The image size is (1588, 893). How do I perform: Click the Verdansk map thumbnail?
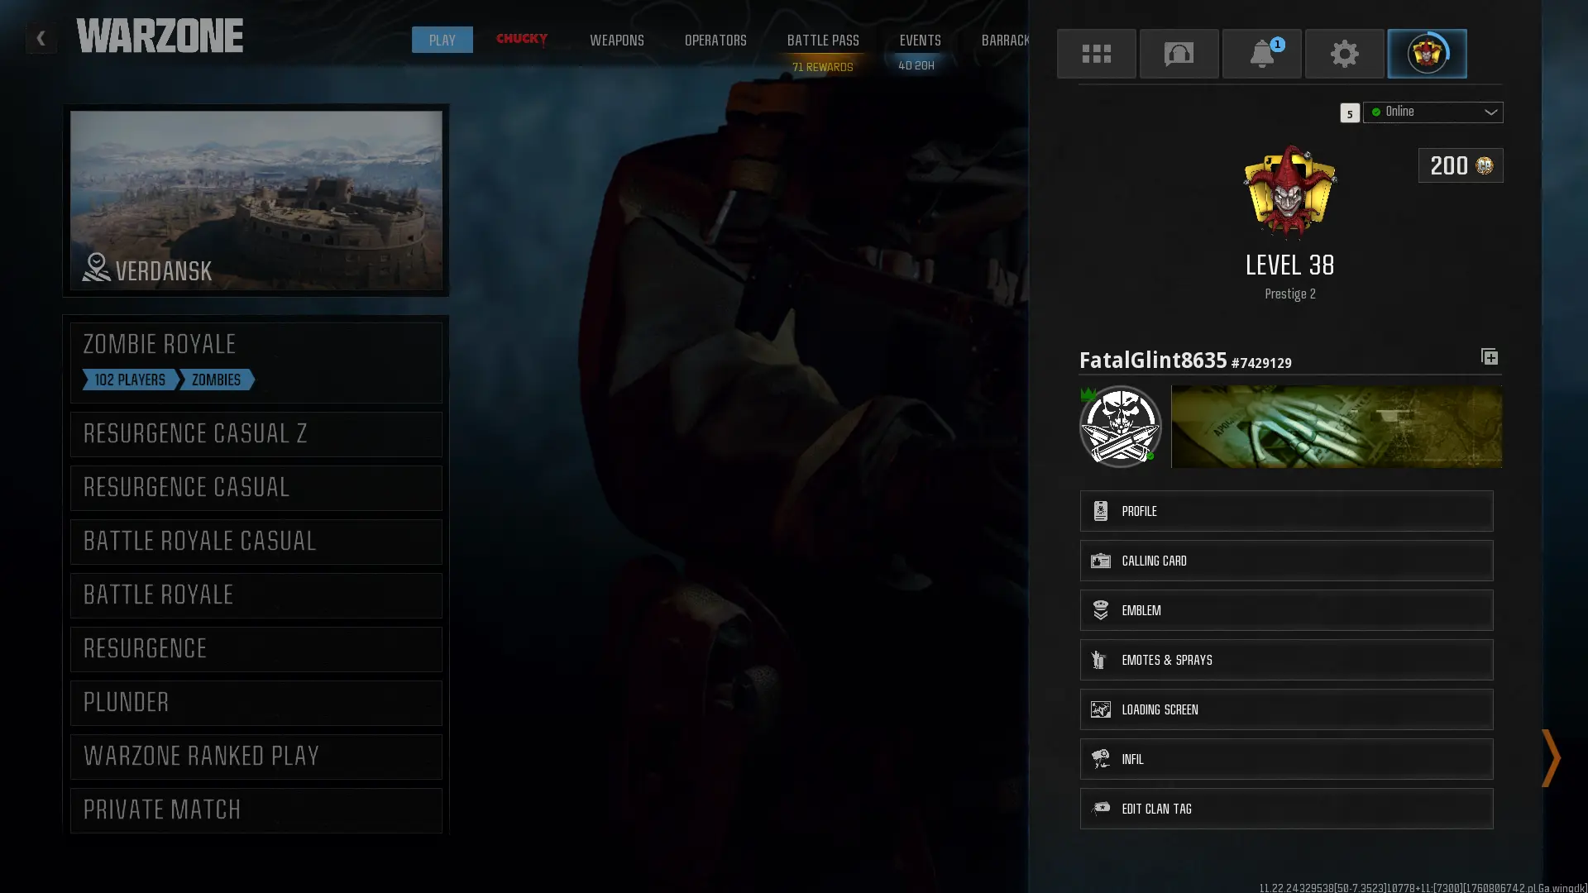tap(256, 200)
